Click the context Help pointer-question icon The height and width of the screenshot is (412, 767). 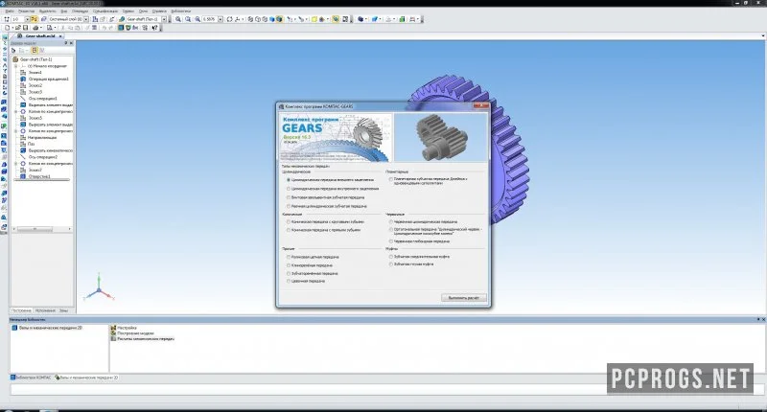tap(154, 28)
